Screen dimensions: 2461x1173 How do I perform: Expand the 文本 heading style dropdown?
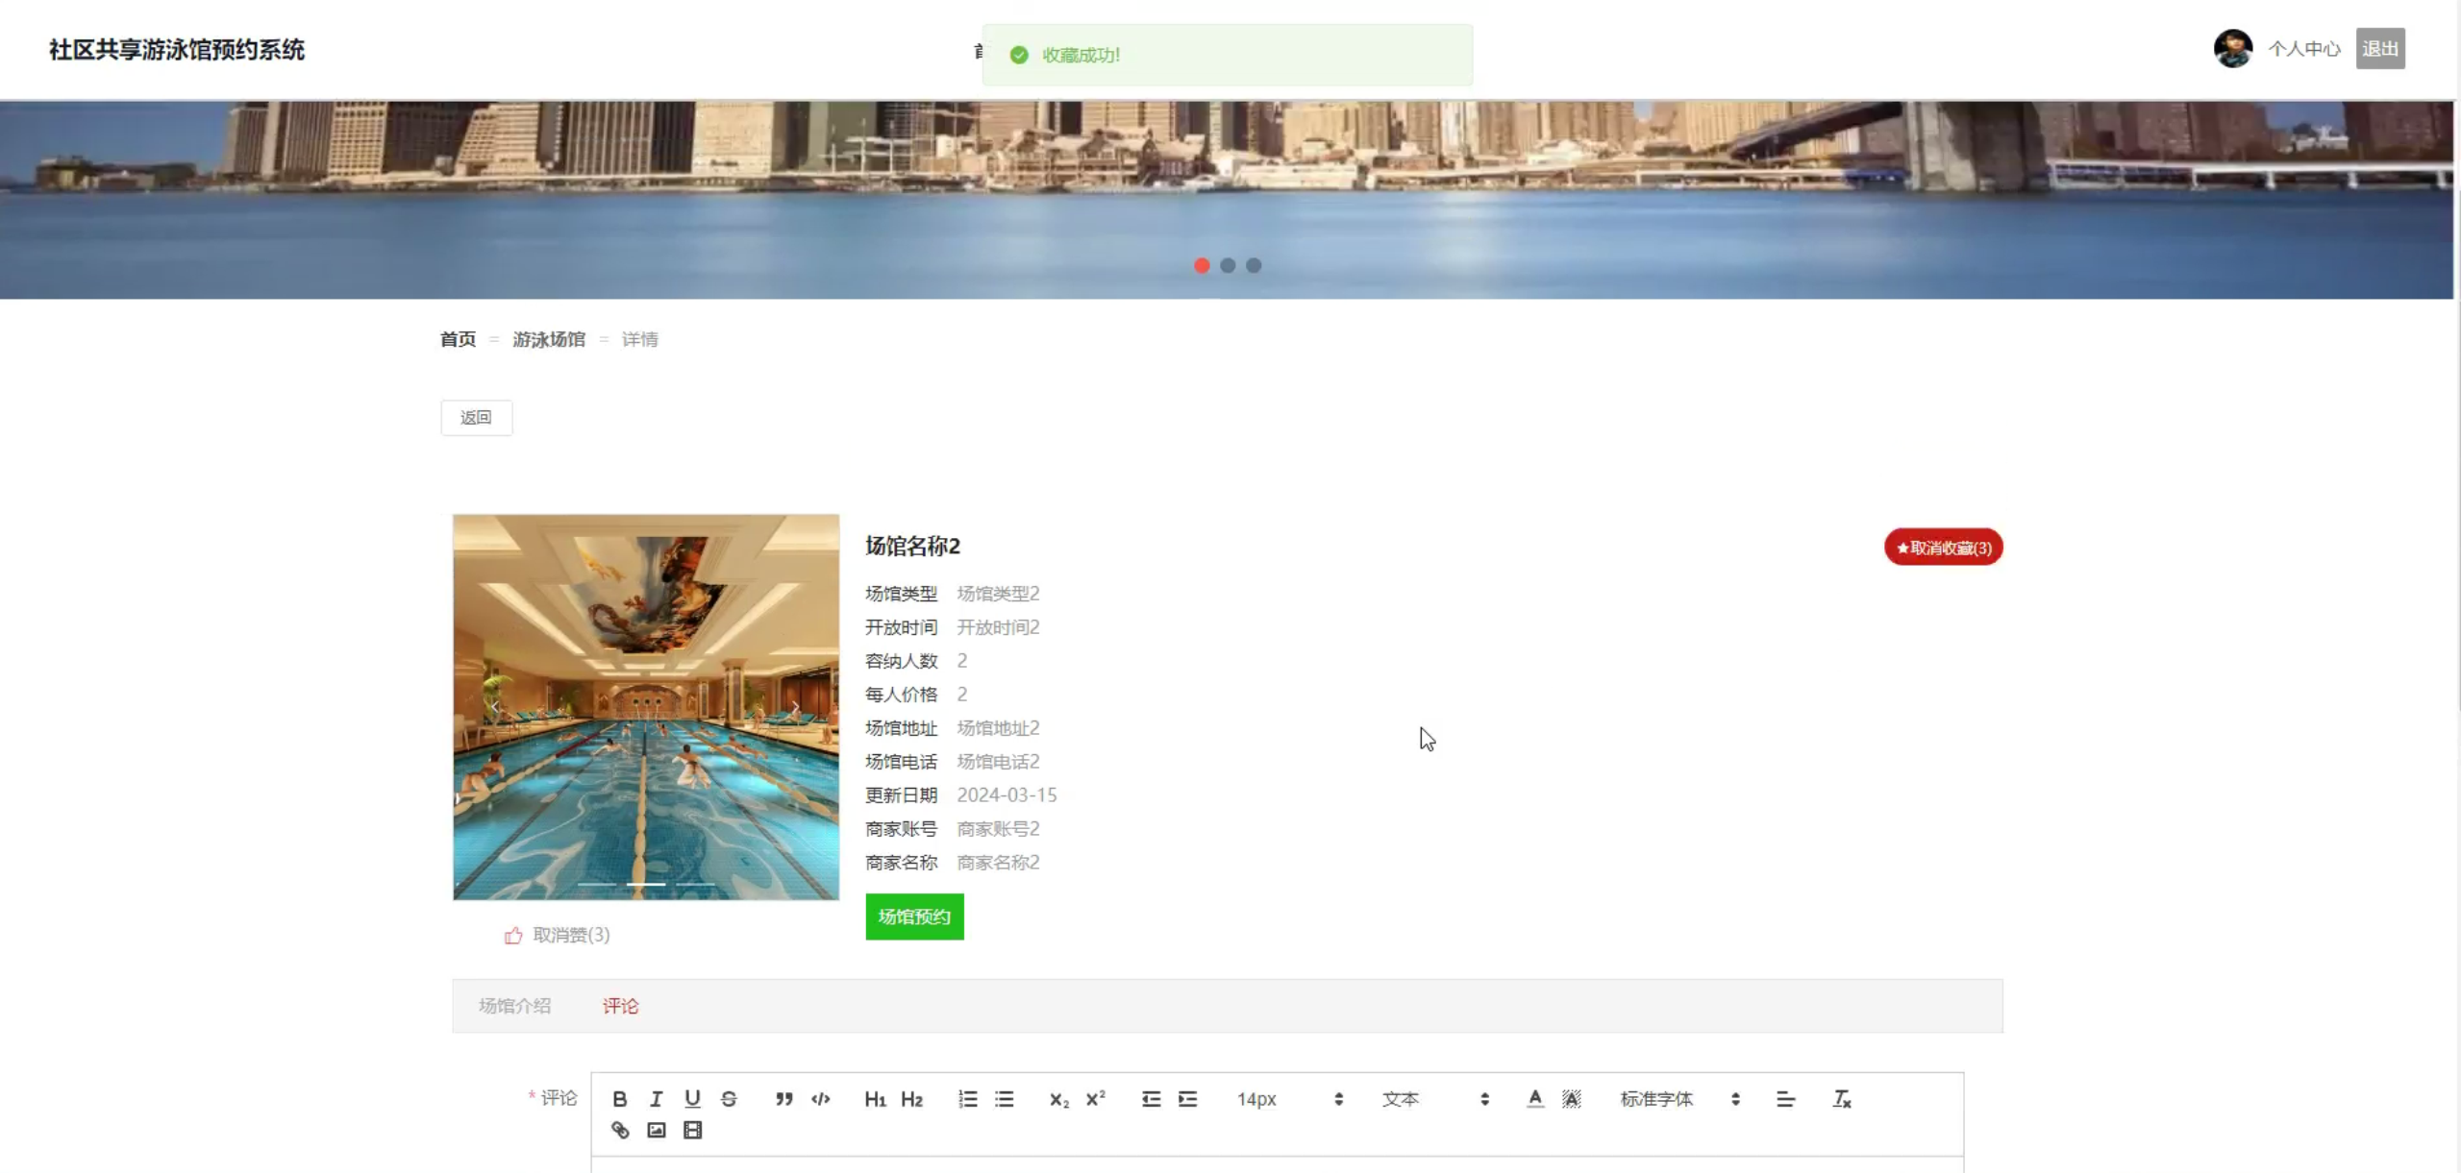click(1435, 1099)
